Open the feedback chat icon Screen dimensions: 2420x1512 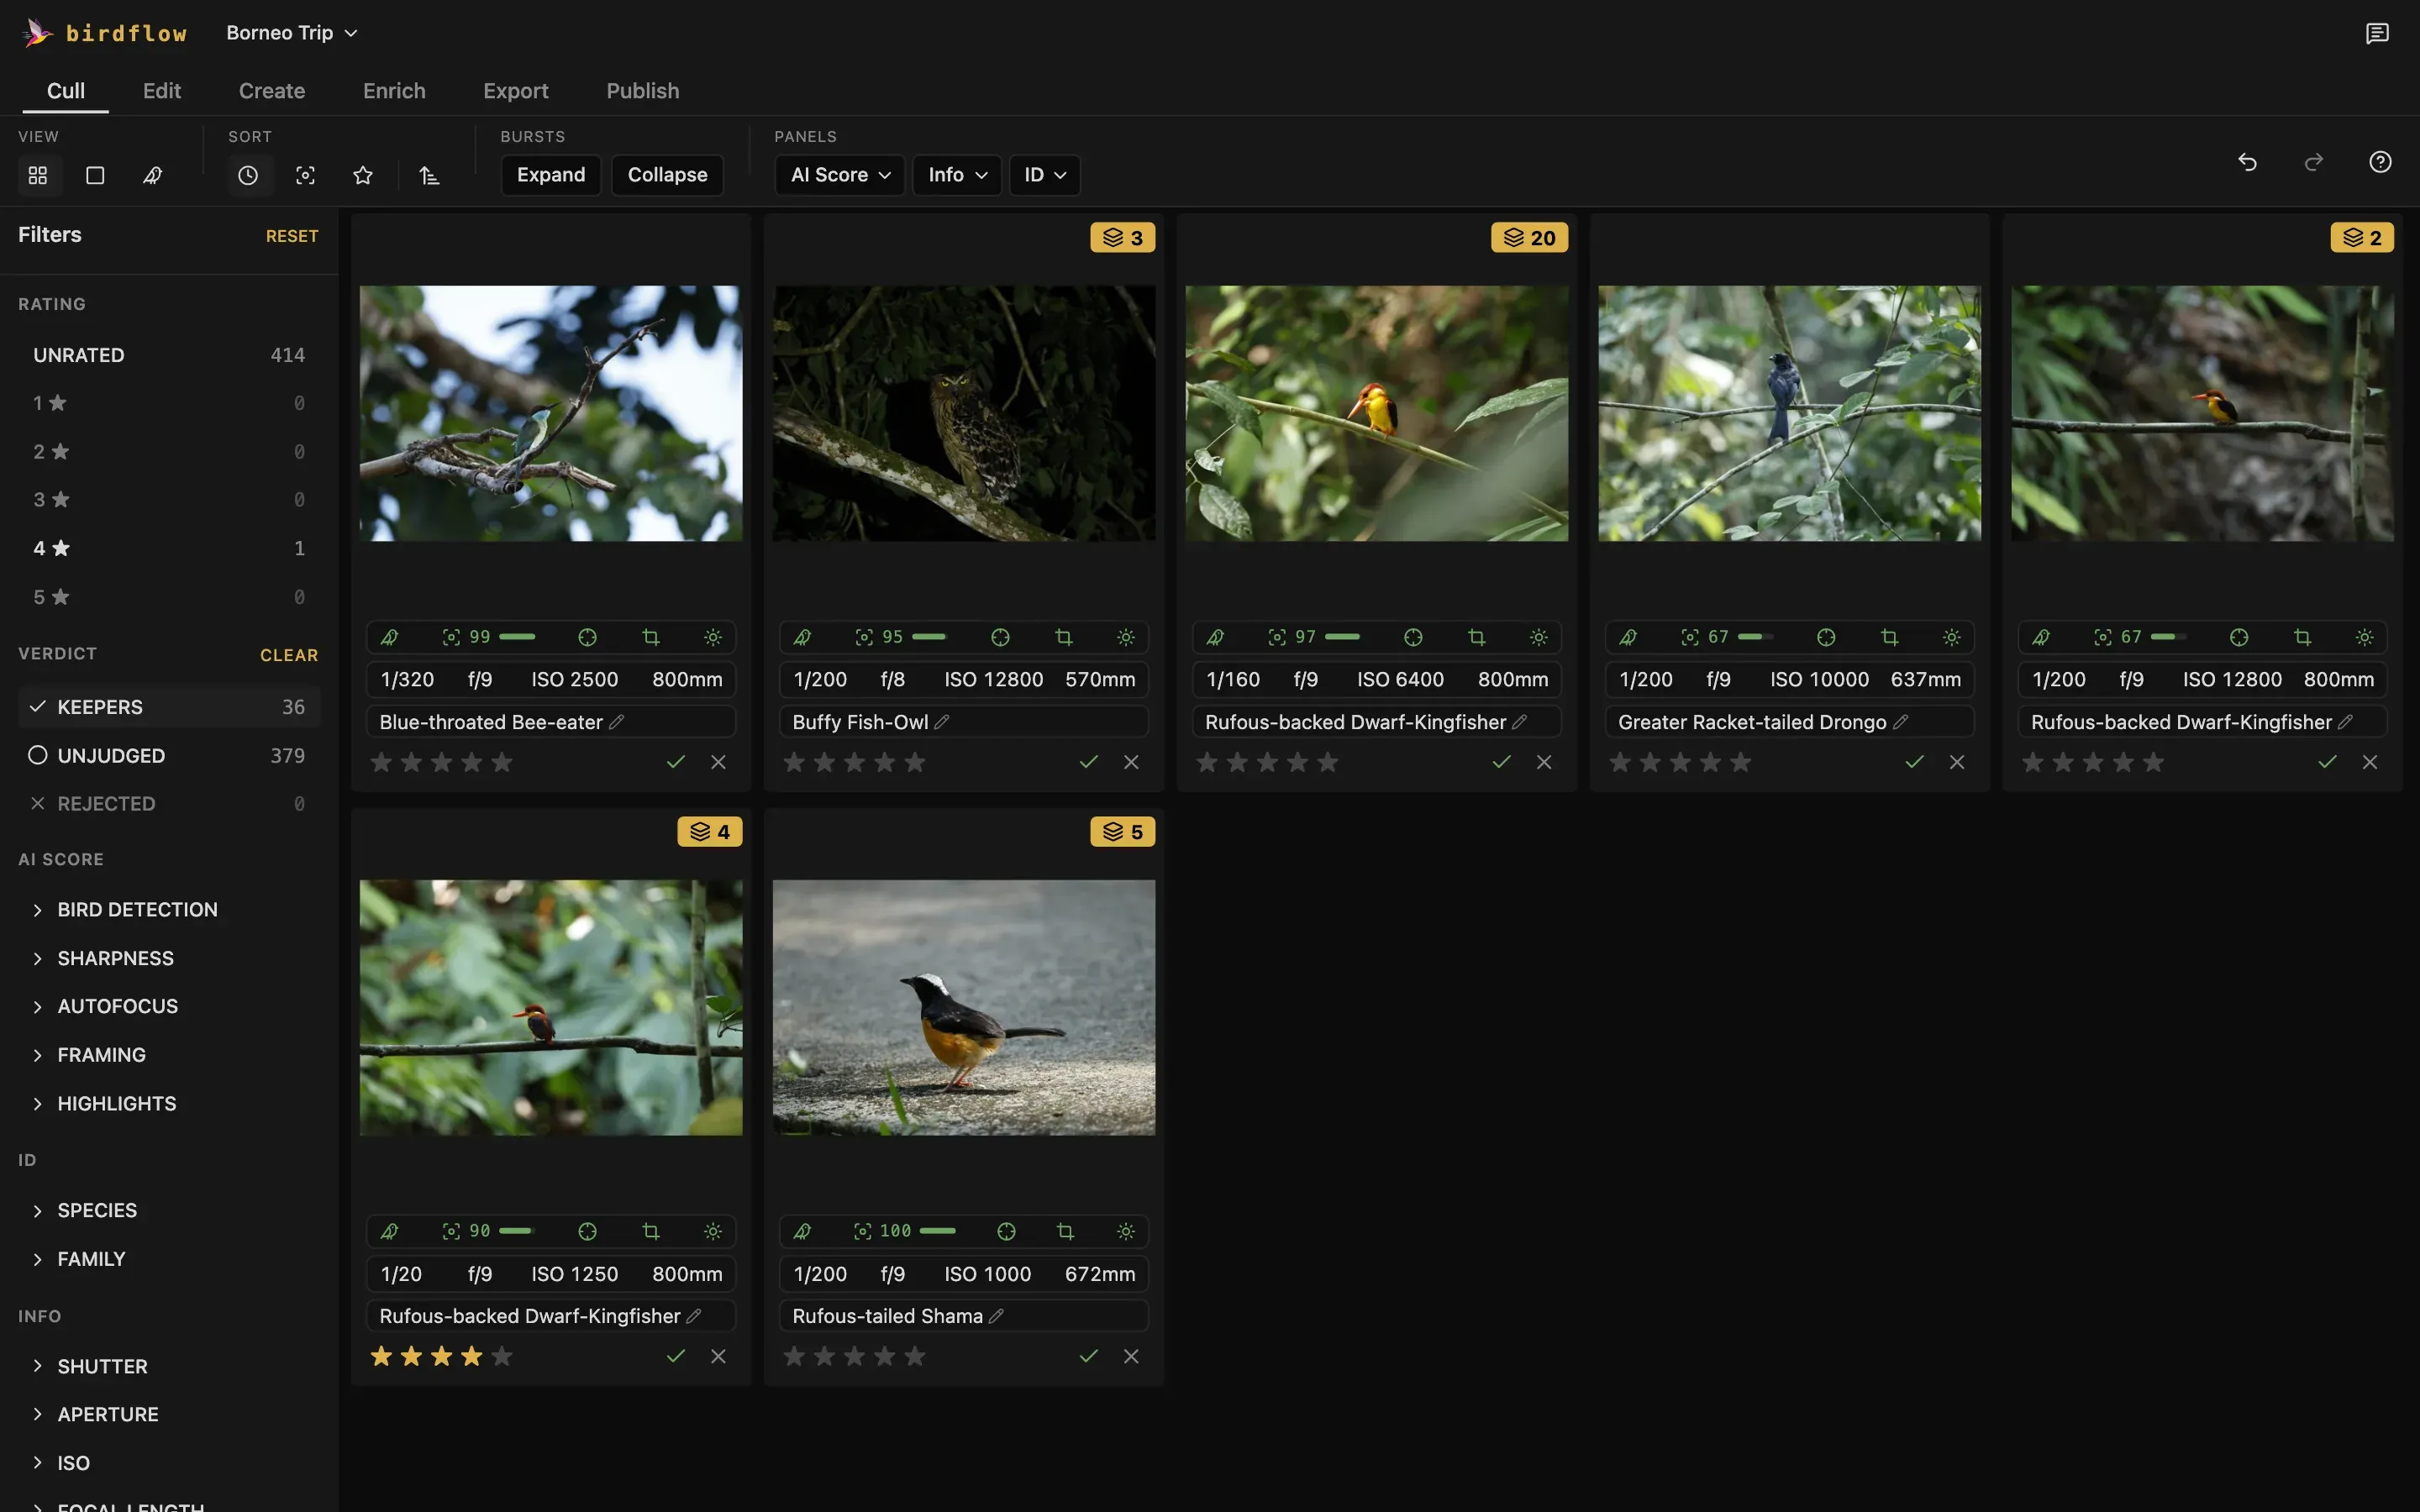[x=2377, y=33]
